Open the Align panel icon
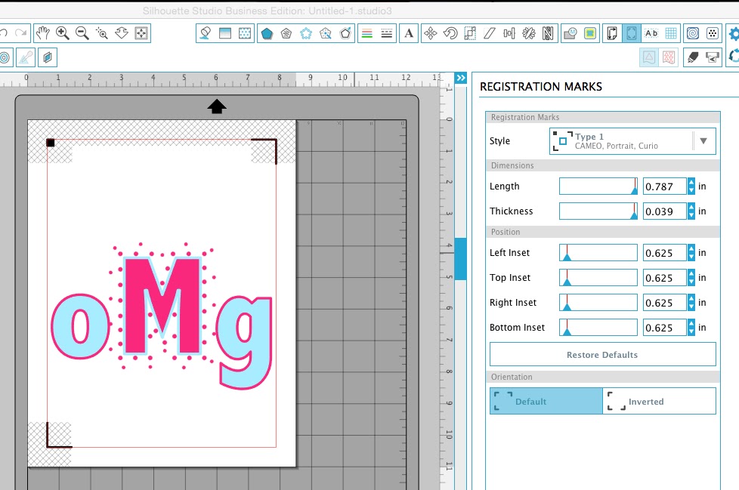The image size is (739, 490). (509, 33)
